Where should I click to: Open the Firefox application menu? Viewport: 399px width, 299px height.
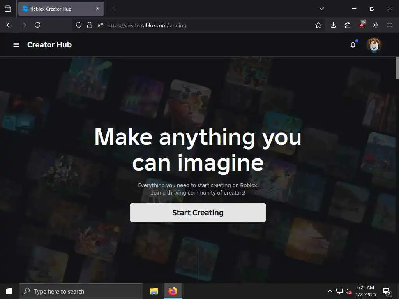(x=390, y=25)
